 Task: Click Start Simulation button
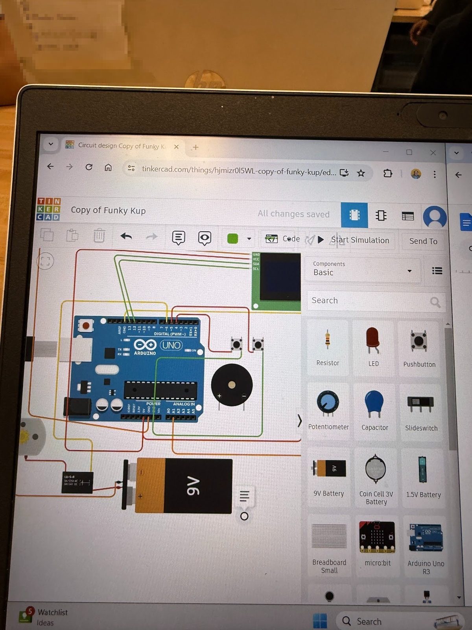point(353,240)
